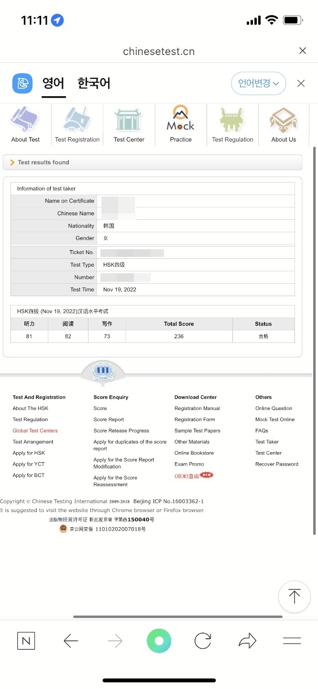The width and height of the screenshot is (318, 689).
Task: Open the footer Test Regulation link
Action: pos(31,420)
